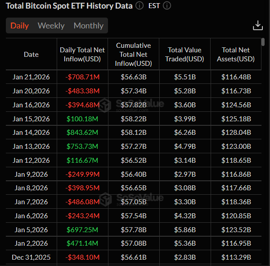This screenshot has width=270, height=266.
Task: Click the EST timezone label
Action: tap(154, 6)
